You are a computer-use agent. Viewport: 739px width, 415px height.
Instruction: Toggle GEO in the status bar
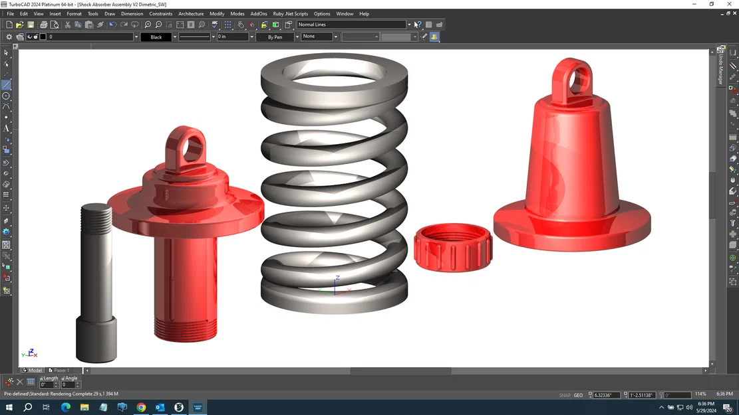578,394
